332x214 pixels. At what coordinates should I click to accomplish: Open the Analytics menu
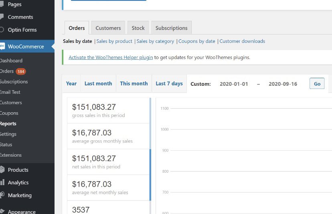click(x=18, y=182)
